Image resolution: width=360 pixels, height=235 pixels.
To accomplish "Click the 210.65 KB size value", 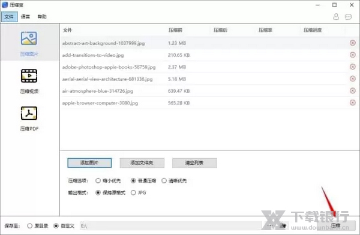I will [x=179, y=55].
